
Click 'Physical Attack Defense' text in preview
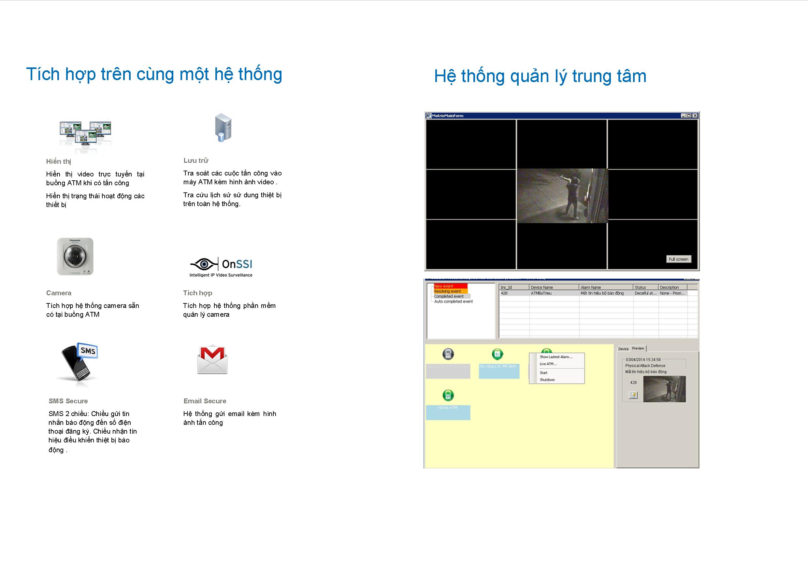(645, 366)
